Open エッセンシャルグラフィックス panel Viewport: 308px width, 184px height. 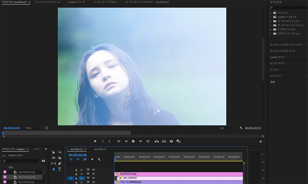[x=286, y=45]
